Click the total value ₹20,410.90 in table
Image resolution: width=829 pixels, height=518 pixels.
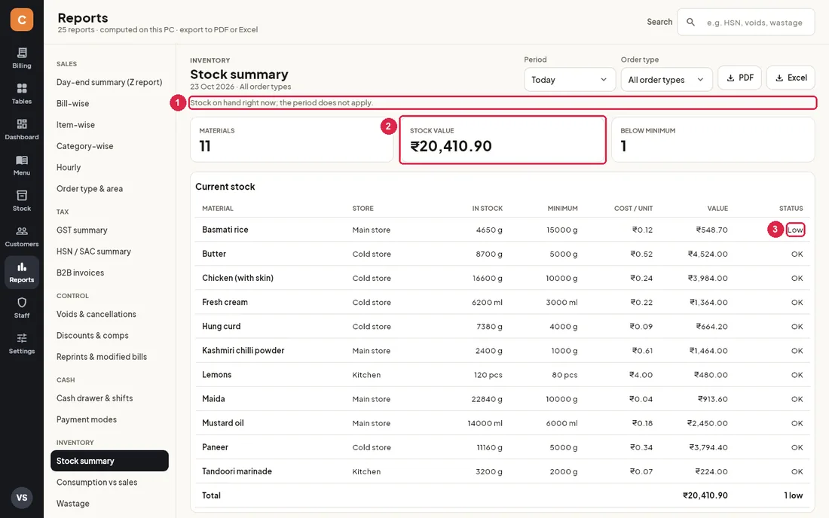705,495
